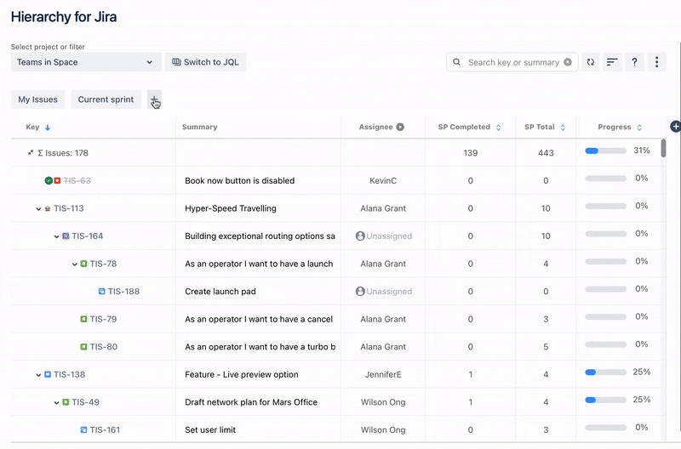Open issue link TIS-49
Image resolution: width=681 pixels, height=449 pixels.
tap(86, 402)
